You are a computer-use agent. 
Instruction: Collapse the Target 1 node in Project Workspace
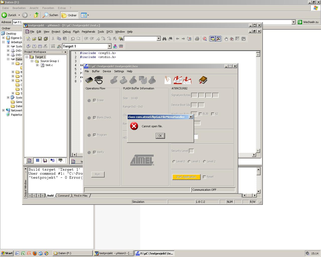(27, 57)
